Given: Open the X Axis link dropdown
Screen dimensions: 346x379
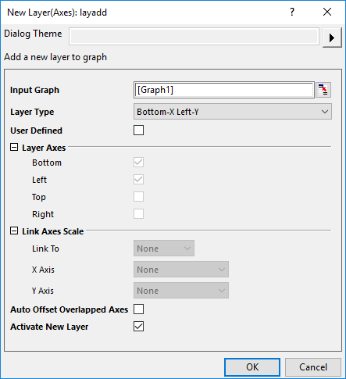Looking at the screenshot, I should coord(181,270).
